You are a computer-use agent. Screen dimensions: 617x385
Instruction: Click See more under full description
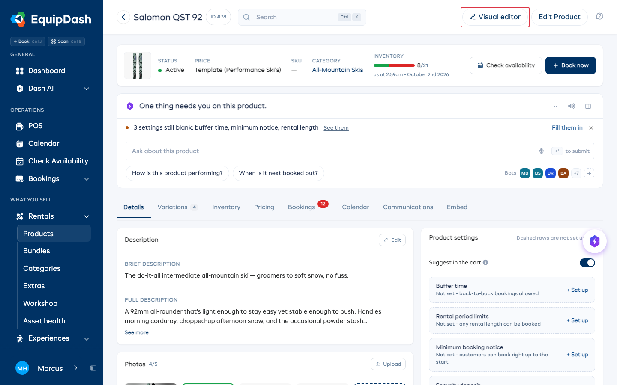[x=137, y=332]
